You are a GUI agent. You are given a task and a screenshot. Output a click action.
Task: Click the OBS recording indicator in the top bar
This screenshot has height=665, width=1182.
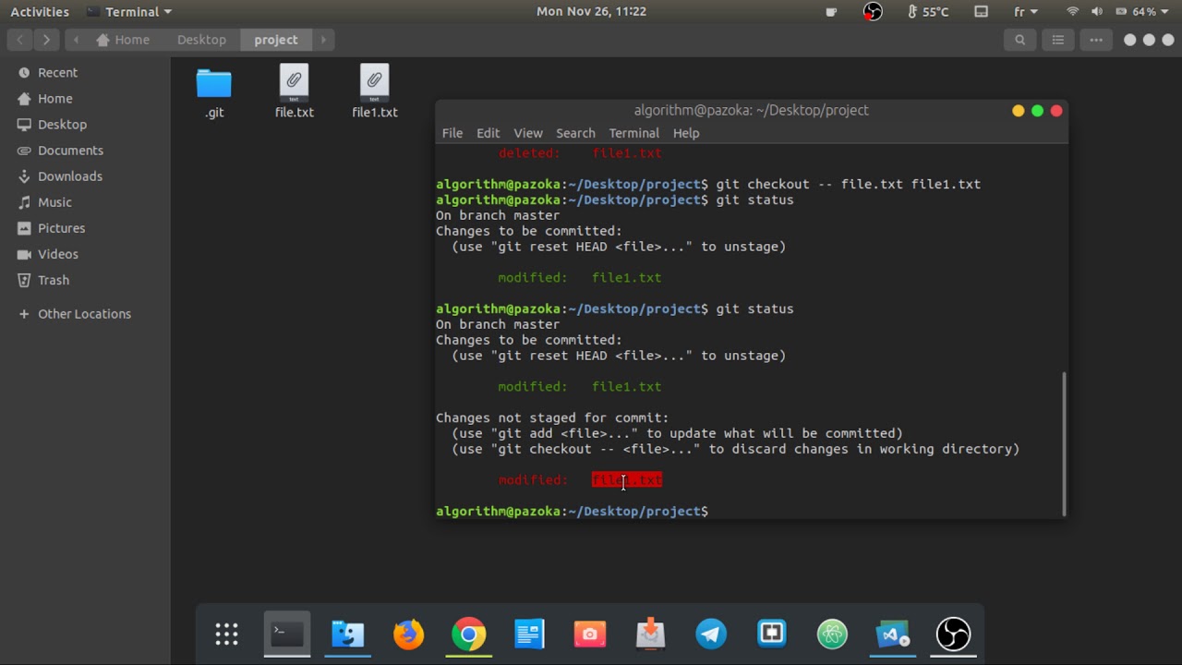point(873,12)
